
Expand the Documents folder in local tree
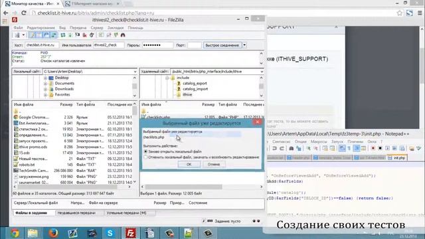click(x=46, y=84)
